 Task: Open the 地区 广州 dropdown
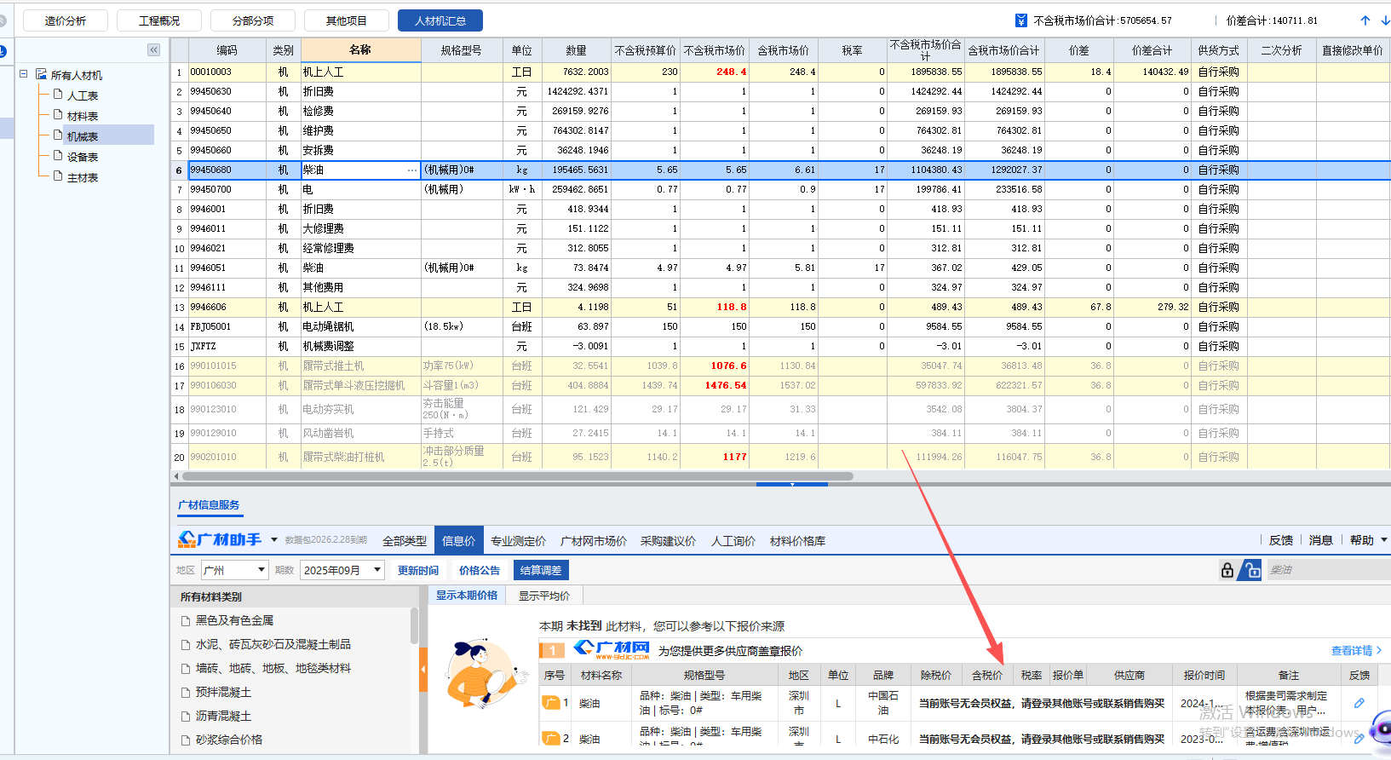[235, 570]
